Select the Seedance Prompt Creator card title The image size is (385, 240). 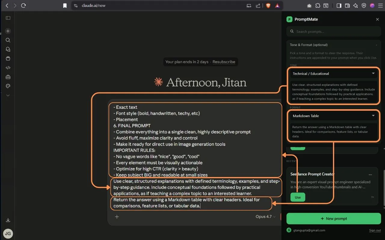click(x=312, y=174)
